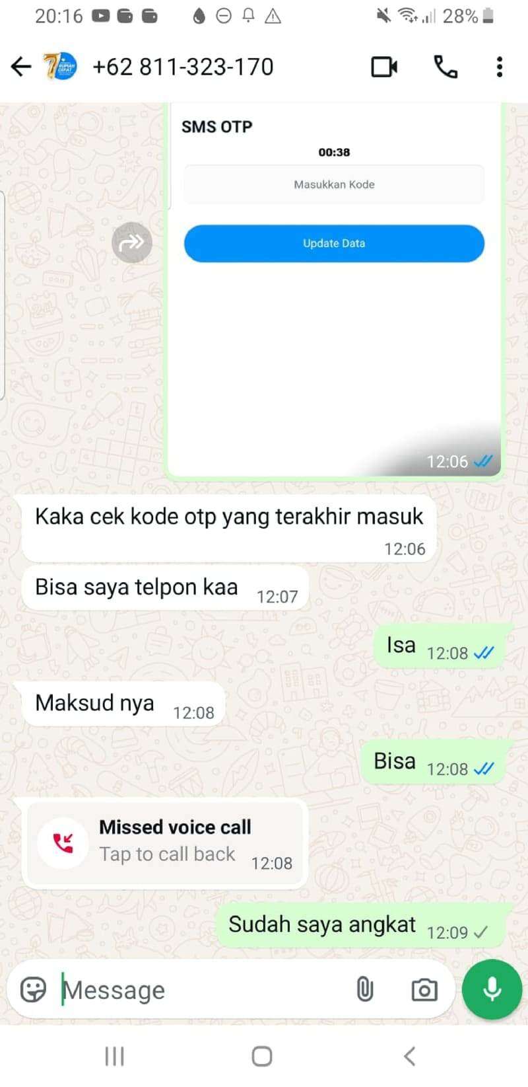Viewport: 528px width, 1087px height.
Task: Open the emoji sticker picker
Action: click(33, 989)
